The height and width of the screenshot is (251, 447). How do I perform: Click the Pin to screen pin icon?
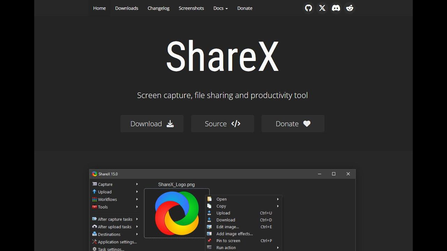210,241
